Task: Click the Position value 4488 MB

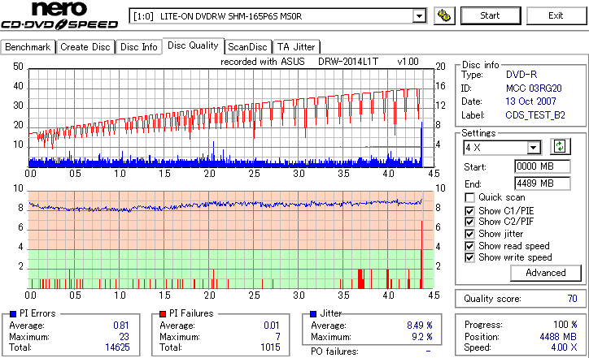Action: 558,337
